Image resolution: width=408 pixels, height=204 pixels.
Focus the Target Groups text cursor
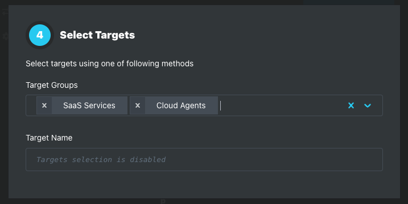click(x=220, y=105)
